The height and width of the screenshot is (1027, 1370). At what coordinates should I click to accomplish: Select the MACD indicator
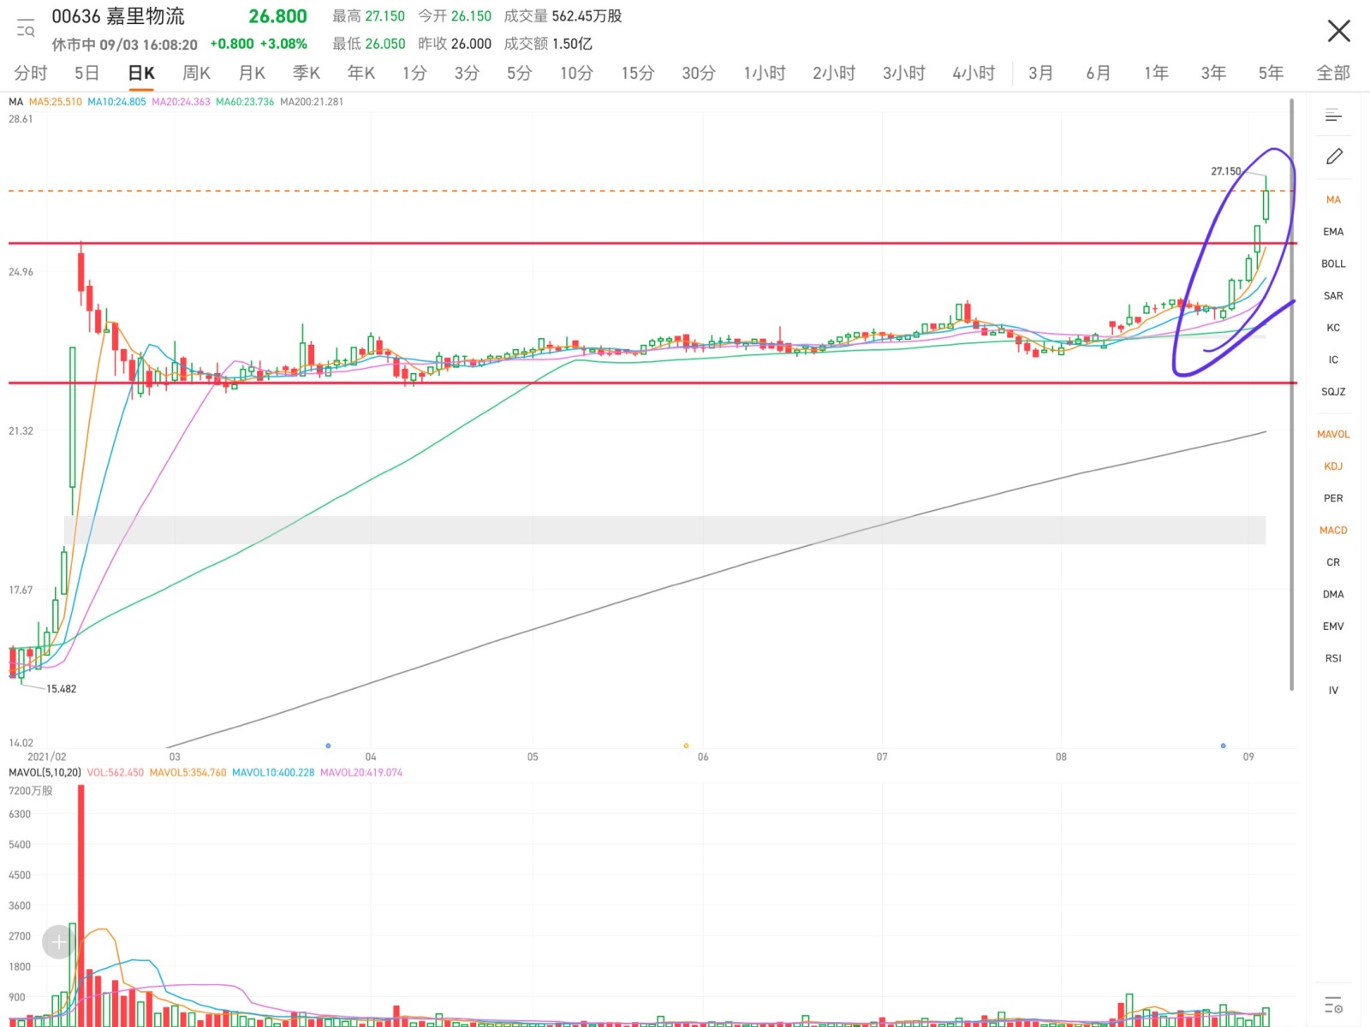pos(1333,531)
